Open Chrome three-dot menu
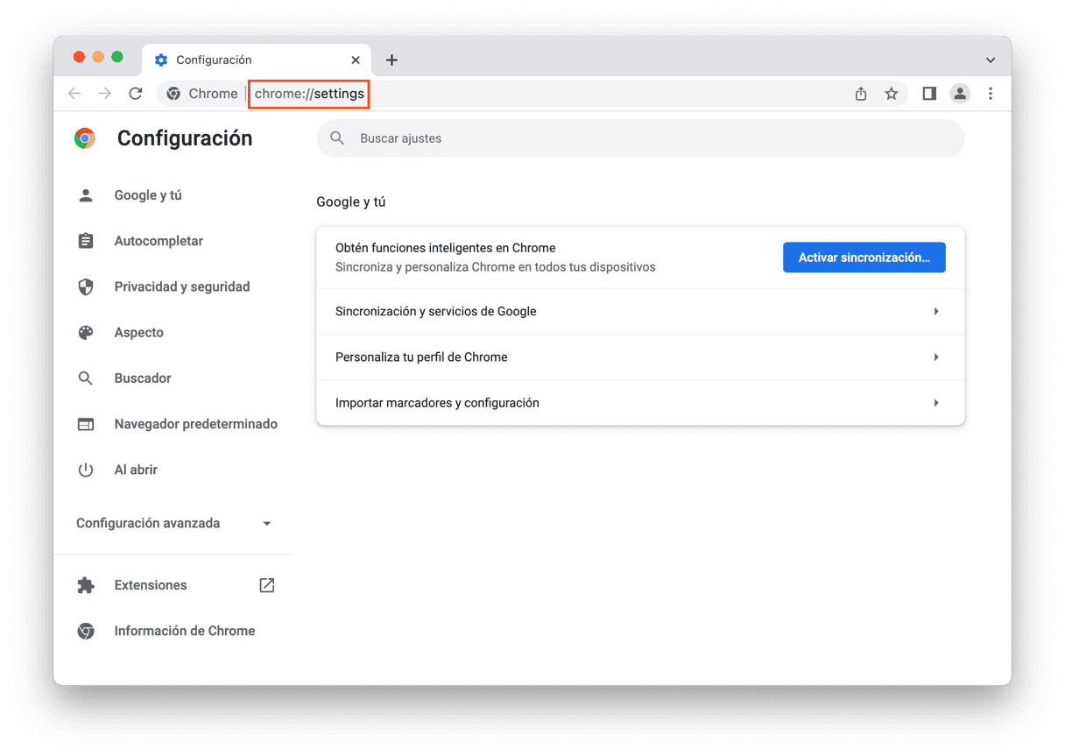 pos(991,94)
